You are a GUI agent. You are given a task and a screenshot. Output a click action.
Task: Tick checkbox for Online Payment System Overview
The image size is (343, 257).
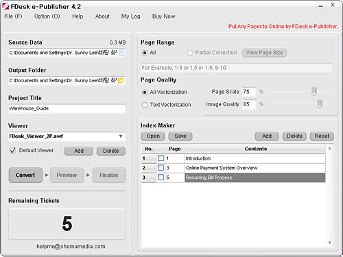[161, 168]
